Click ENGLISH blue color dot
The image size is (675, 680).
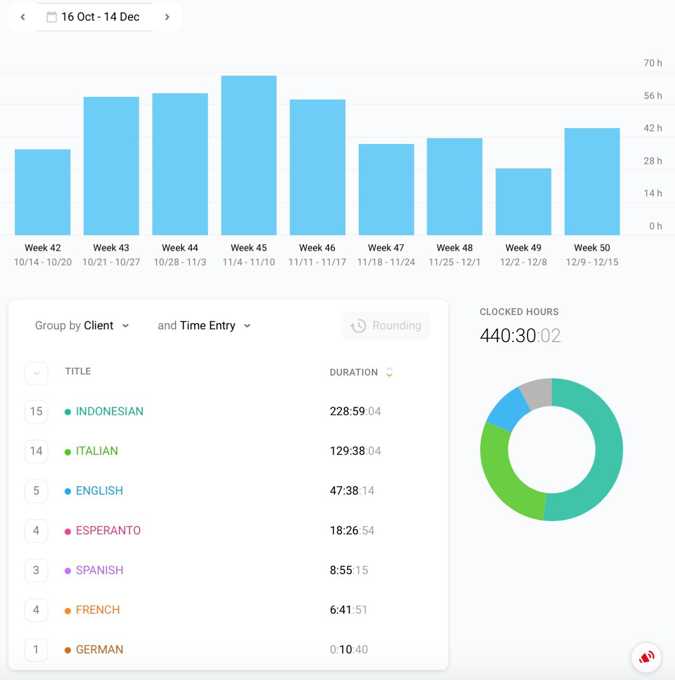(x=68, y=491)
